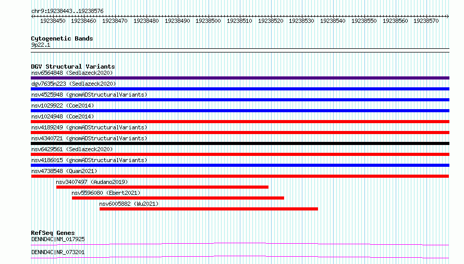Click variant label nsv6564848 (Sedlazeck2020)

(72, 73)
